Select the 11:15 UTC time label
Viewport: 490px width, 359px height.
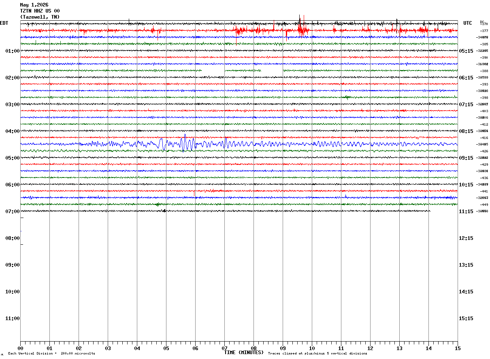click(x=466, y=212)
